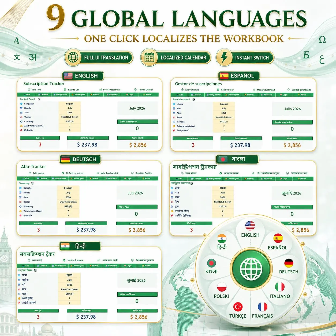This screenshot has height=336, width=336.
Task: Toggle Steuerung settings icon in Deutsch sheet
Action: click(x=32, y=183)
